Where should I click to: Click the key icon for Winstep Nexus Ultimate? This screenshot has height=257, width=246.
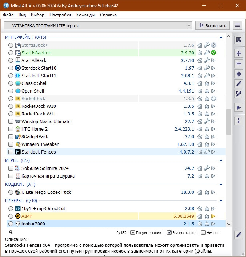[207, 121]
